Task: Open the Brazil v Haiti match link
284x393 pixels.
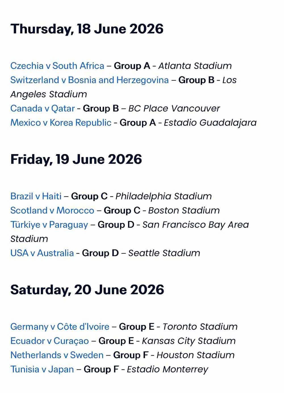Action: tap(36, 196)
